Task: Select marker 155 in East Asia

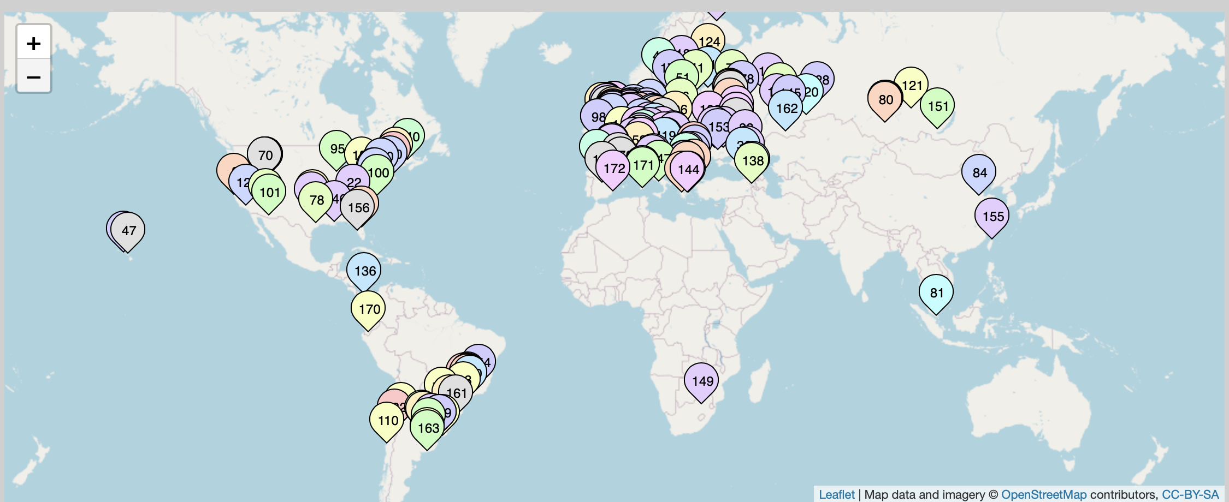Action: tap(992, 217)
